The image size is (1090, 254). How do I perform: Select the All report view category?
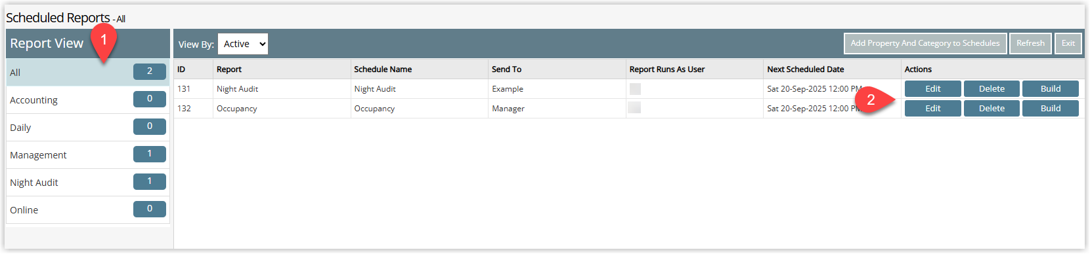click(88, 73)
